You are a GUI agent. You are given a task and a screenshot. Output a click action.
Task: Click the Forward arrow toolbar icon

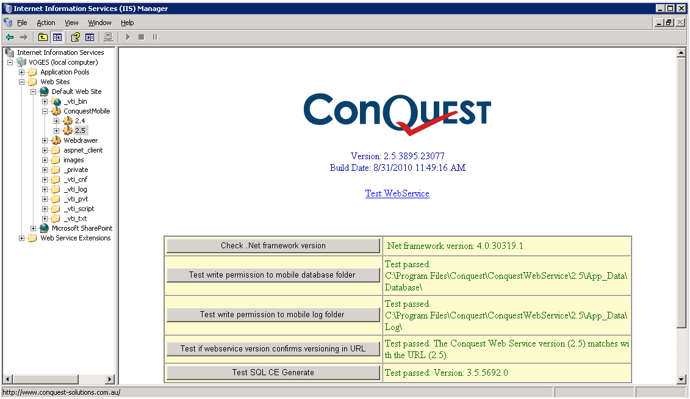click(x=24, y=37)
